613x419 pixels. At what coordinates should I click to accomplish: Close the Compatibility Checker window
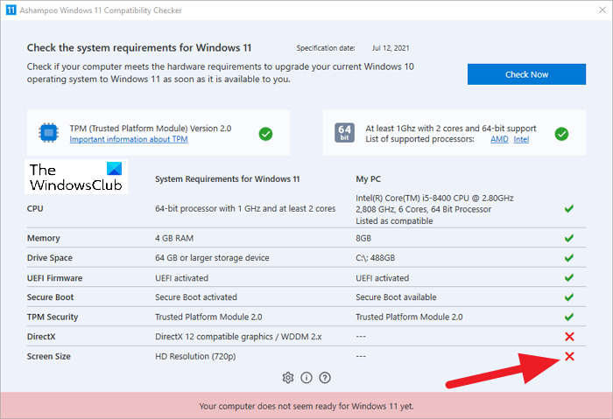[602, 10]
